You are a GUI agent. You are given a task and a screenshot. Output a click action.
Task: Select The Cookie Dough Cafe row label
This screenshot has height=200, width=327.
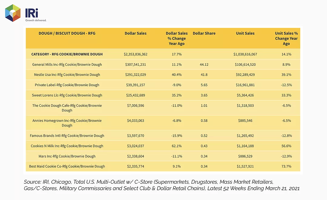pyautogui.click(x=67, y=108)
